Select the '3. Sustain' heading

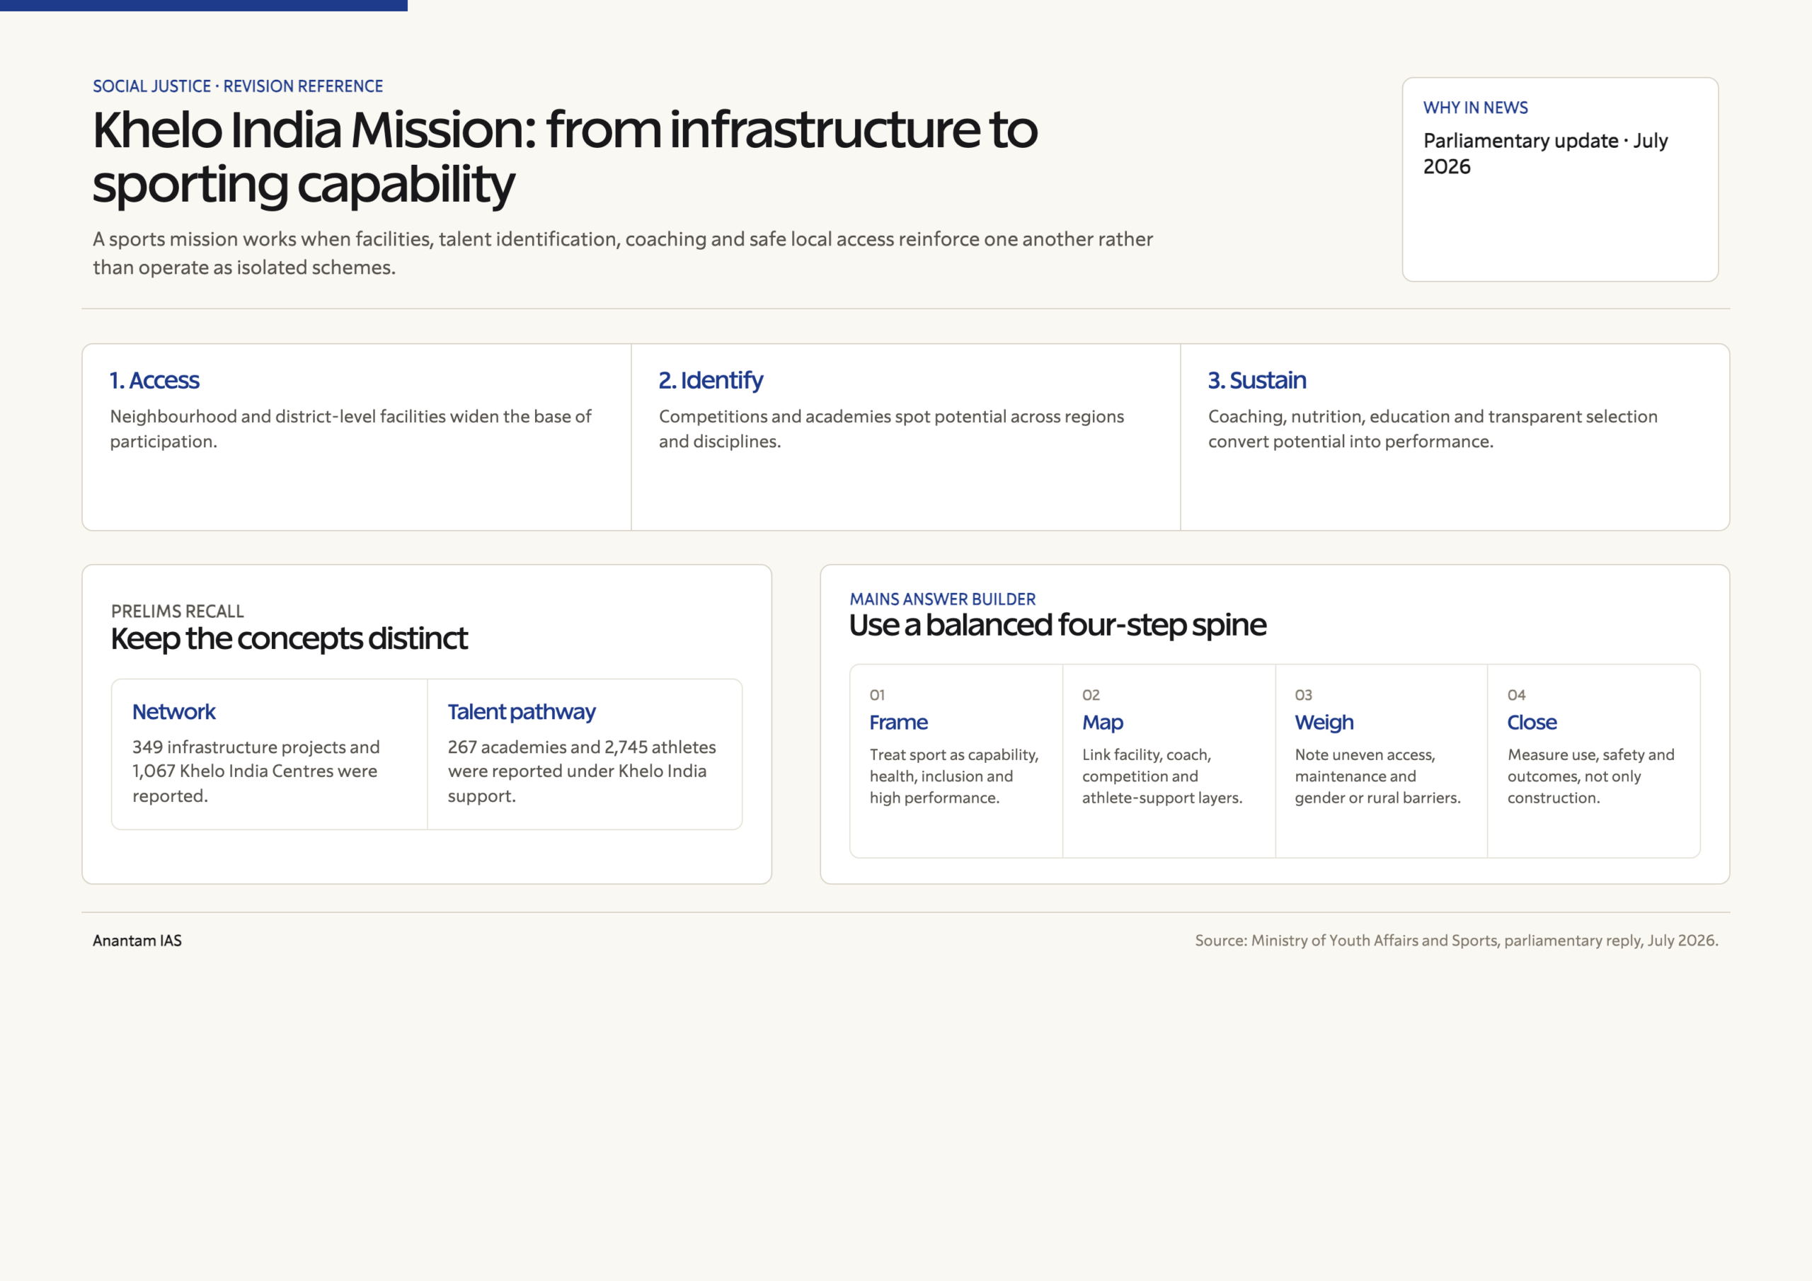coord(1256,381)
